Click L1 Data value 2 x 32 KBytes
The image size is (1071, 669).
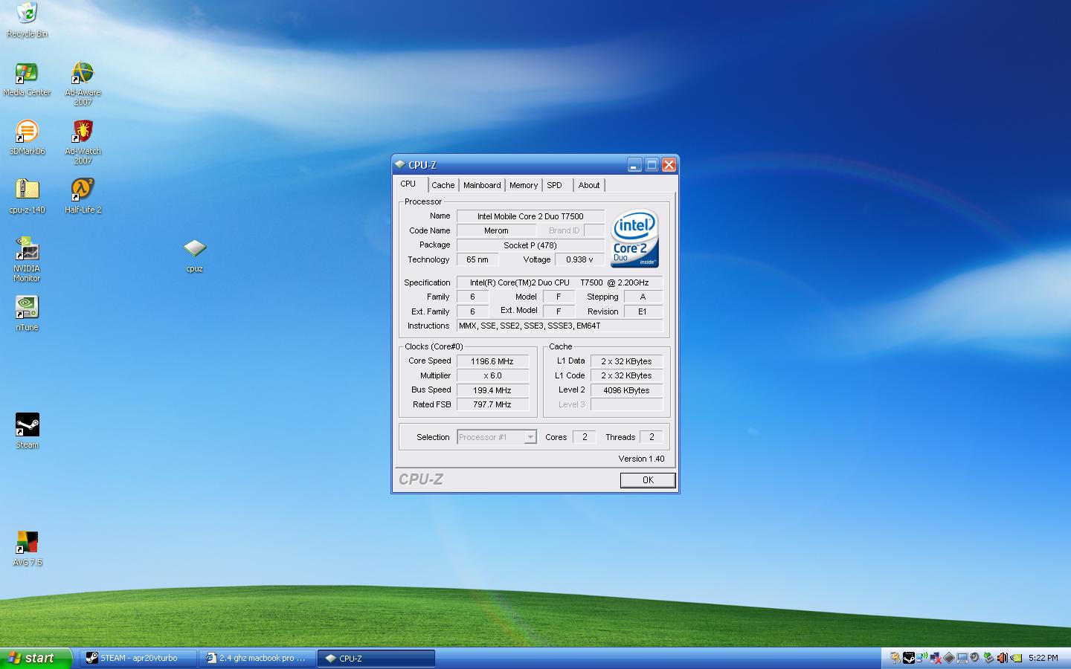[x=626, y=361]
